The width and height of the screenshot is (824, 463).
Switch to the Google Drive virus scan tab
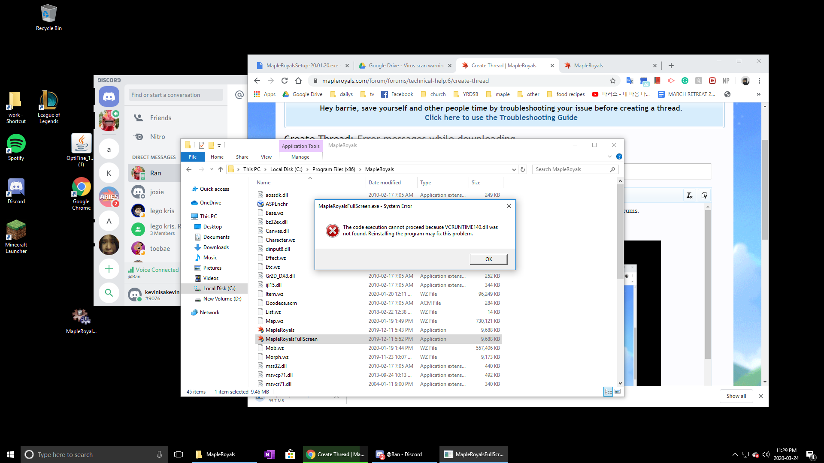tap(405, 66)
